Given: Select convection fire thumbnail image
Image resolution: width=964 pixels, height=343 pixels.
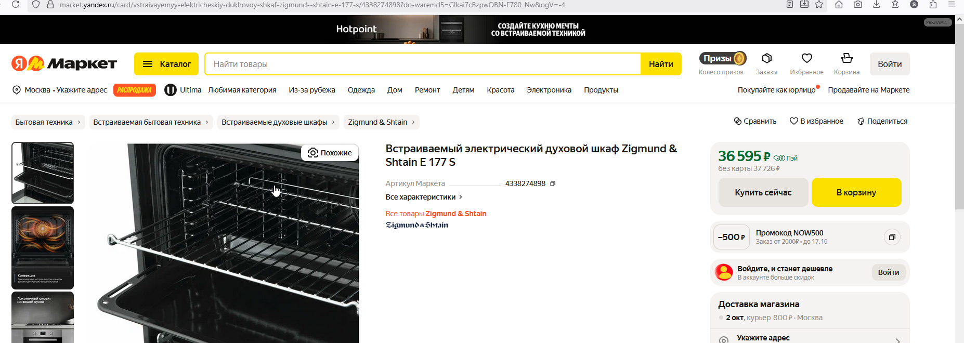Looking at the screenshot, I should click(x=43, y=248).
